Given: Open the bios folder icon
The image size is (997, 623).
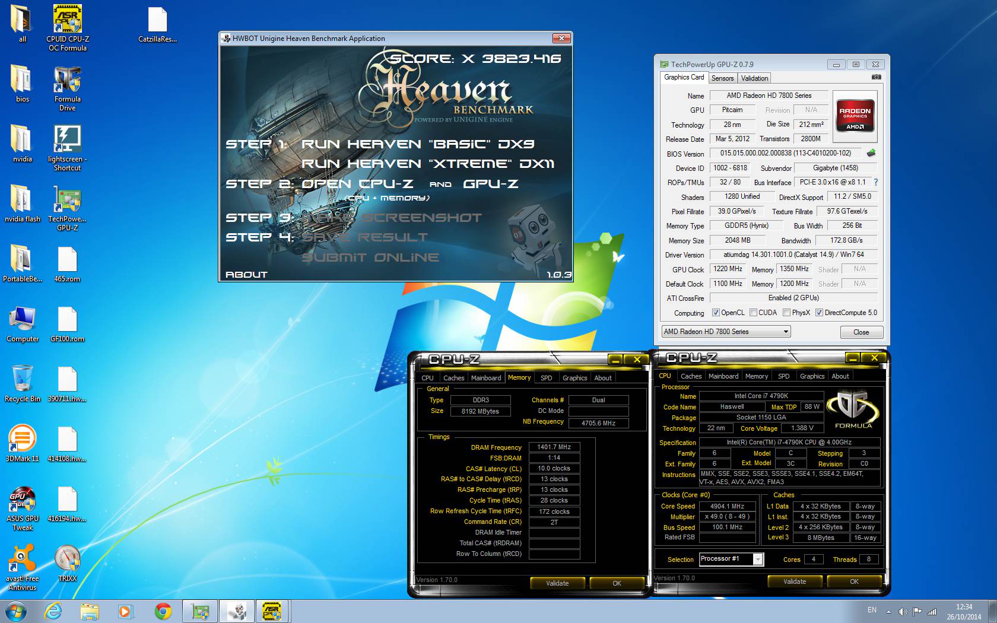Looking at the screenshot, I should point(22,83).
